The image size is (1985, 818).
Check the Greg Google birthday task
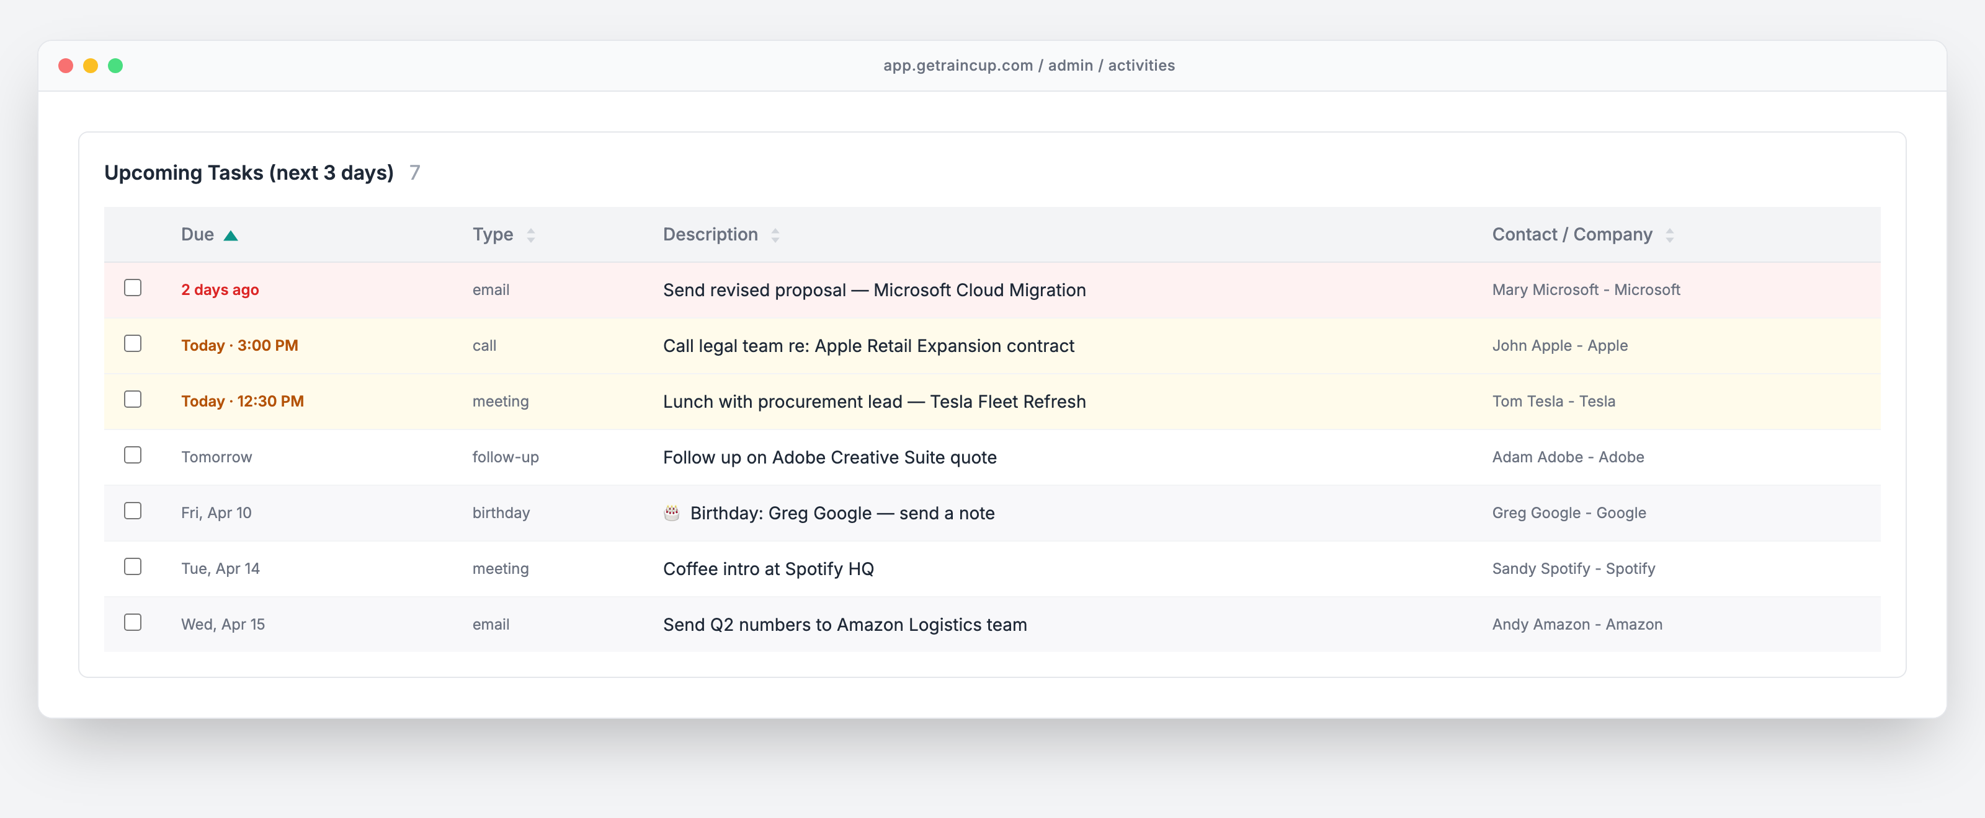click(133, 511)
